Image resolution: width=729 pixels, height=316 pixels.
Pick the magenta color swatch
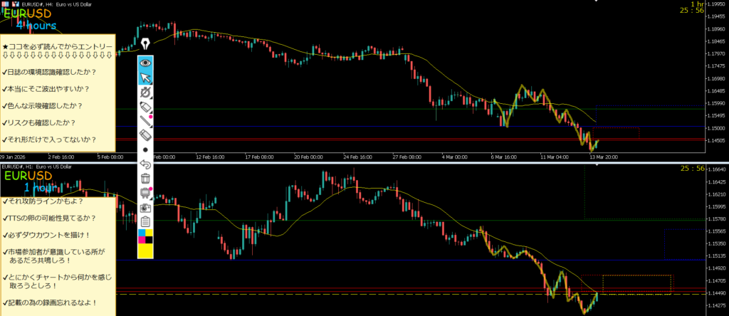(142, 240)
